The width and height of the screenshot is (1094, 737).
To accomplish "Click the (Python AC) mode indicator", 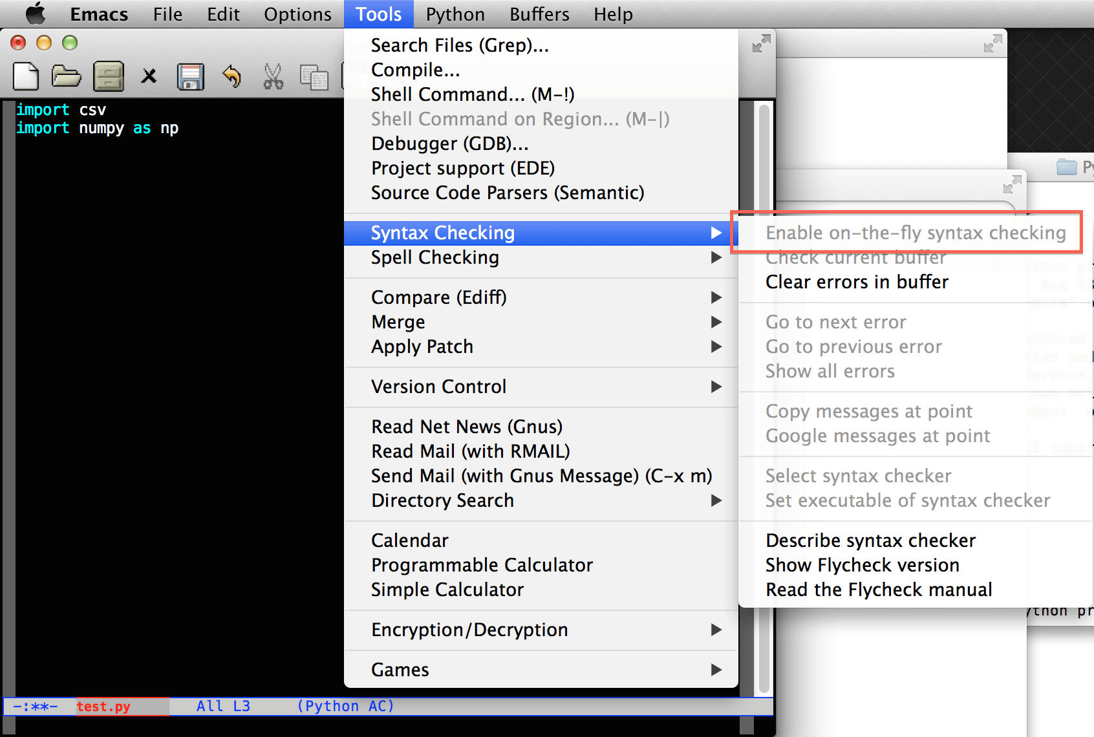I will pos(345,706).
